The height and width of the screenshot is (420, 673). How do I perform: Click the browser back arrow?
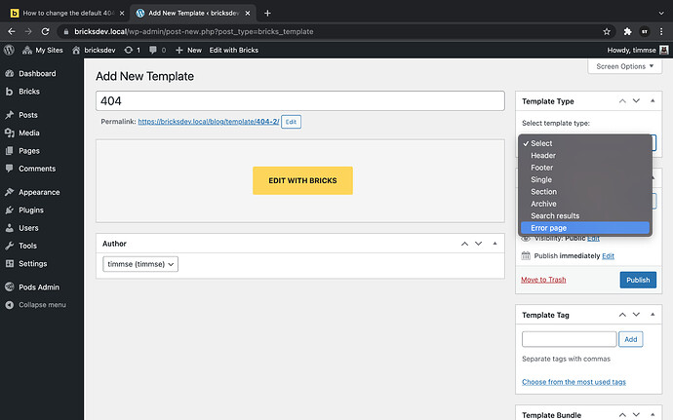coord(12,31)
